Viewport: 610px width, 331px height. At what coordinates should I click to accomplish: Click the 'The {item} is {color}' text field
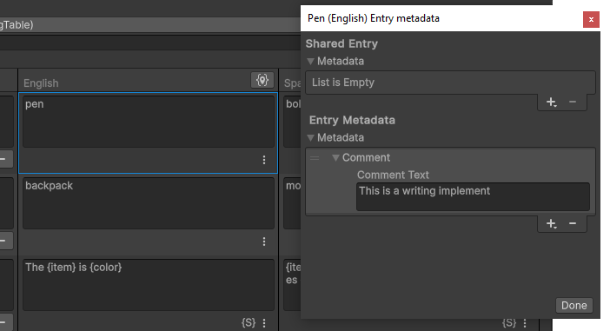pyautogui.click(x=149, y=285)
